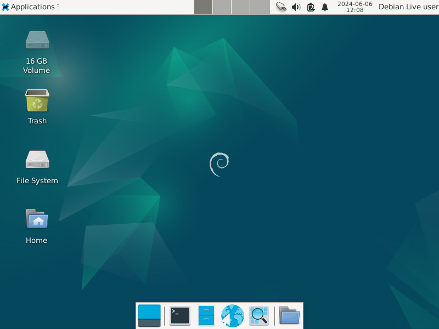Viewport: 439px width, 329px height.
Task: Open the home directory folder in dock
Action: click(290, 316)
